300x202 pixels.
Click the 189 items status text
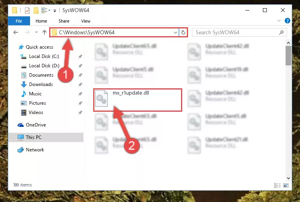pyautogui.click(x=23, y=185)
